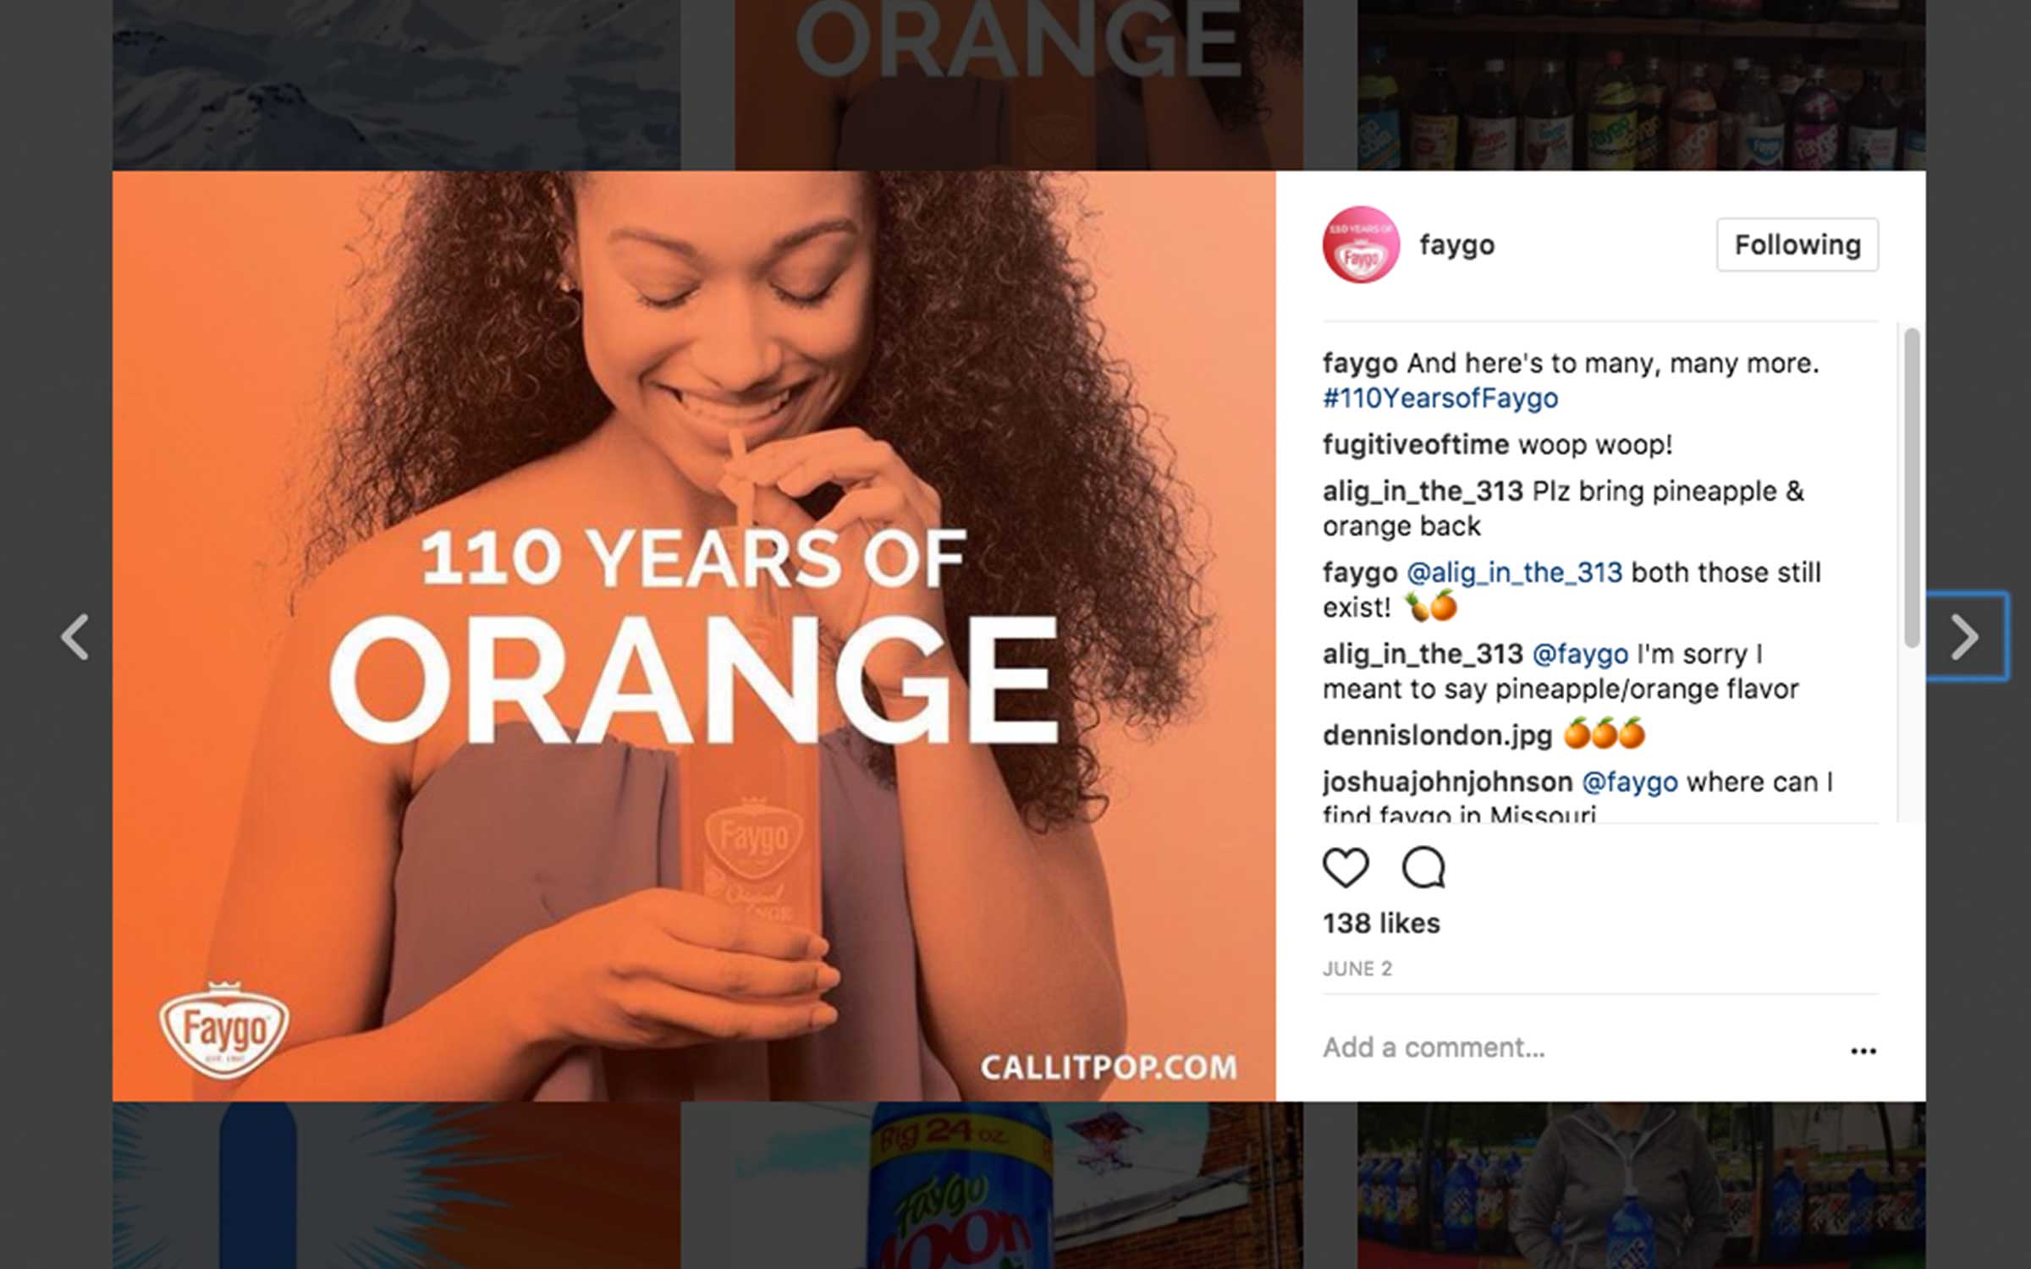
Task: Go to next post with right arrow
Action: coord(1965,636)
